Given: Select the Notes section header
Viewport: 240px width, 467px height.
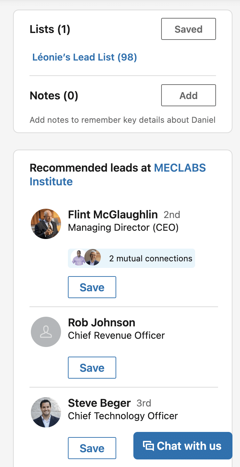Looking at the screenshot, I should (x=53, y=95).
